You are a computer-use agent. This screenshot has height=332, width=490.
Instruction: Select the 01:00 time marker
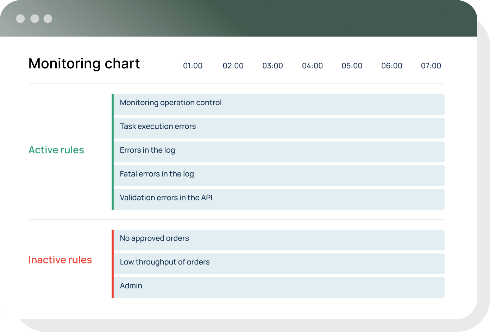193,66
